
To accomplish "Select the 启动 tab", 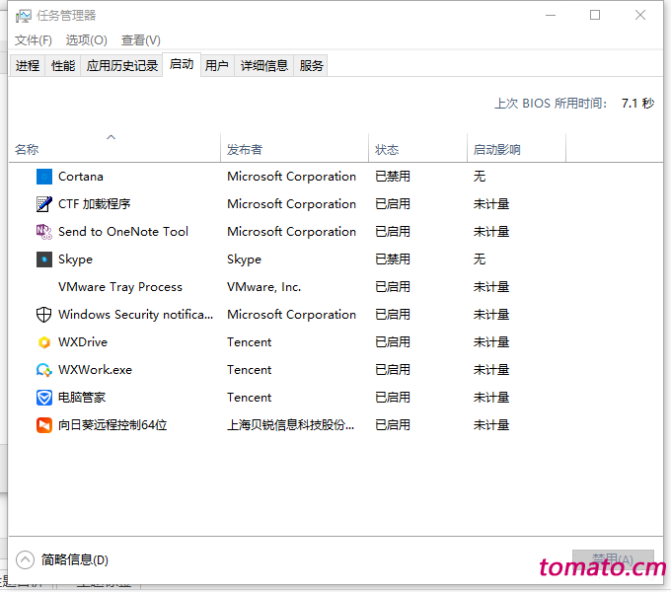I will [182, 64].
